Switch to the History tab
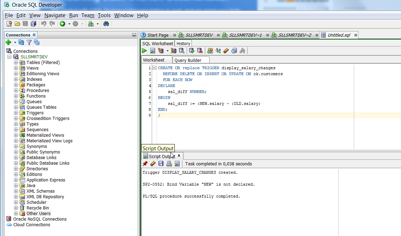The height and width of the screenshot is (236, 401). click(183, 43)
